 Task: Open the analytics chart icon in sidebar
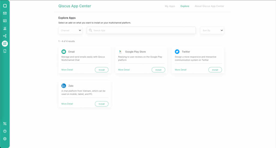click(x=5, y=28)
